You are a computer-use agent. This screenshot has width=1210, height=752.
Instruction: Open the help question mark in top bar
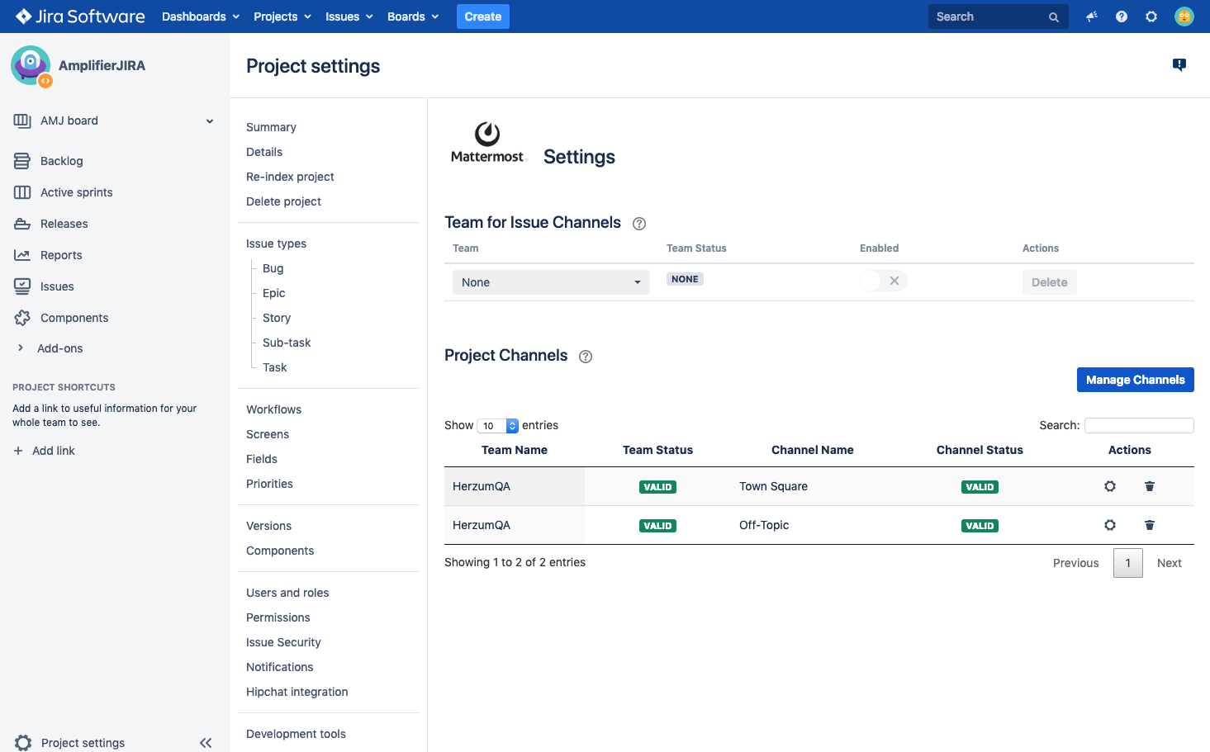[x=1121, y=17]
